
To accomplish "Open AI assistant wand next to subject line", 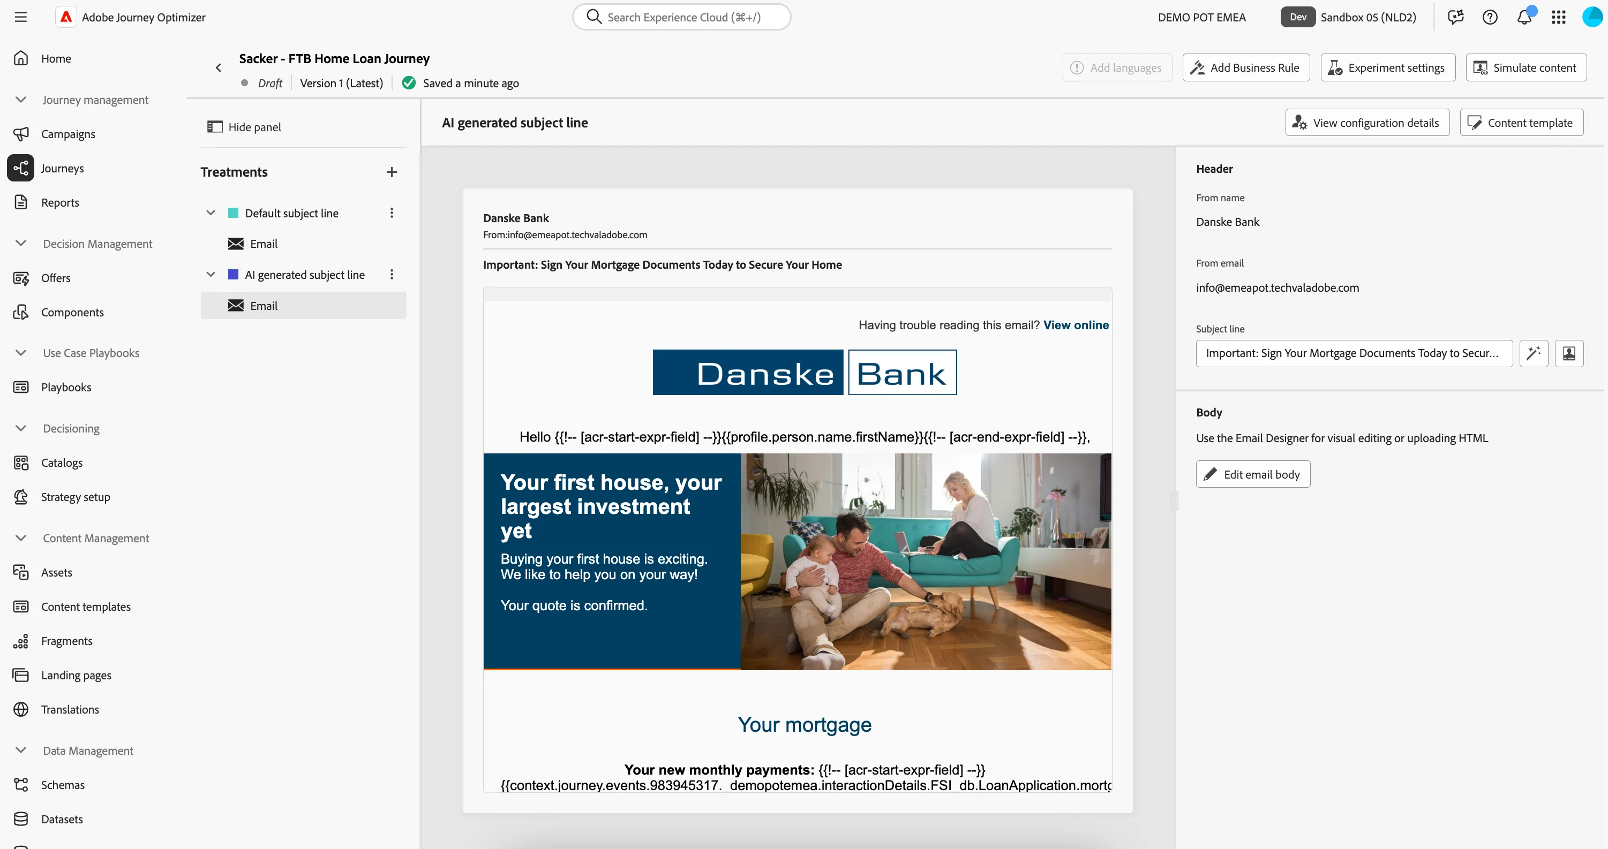I will point(1533,353).
